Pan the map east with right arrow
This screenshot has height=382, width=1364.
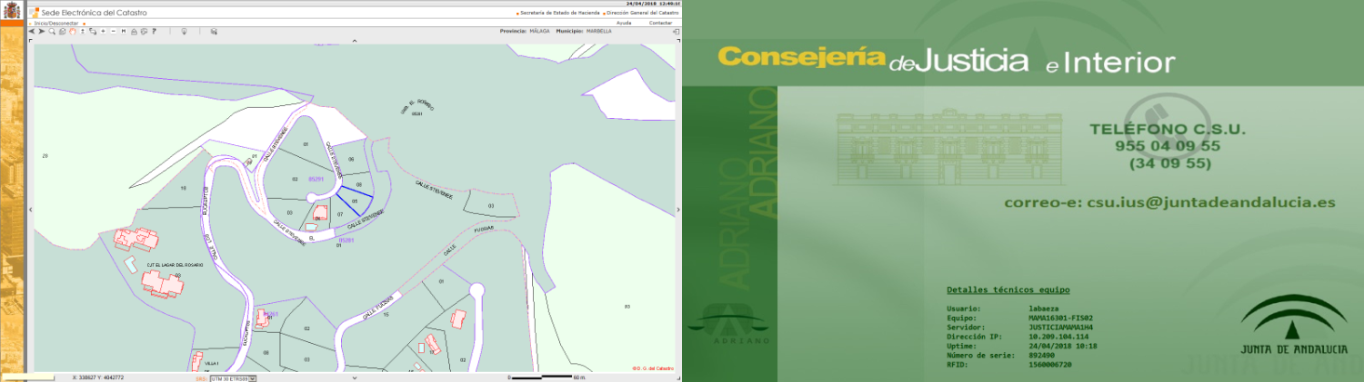pyautogui.click(x=678, y=209)
